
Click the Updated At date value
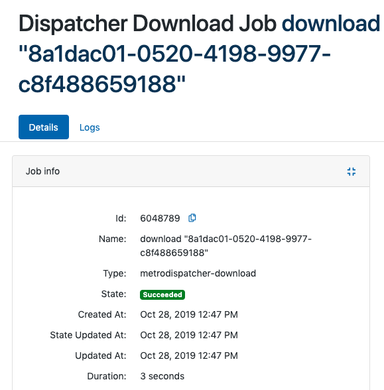[x=189, y=356]
